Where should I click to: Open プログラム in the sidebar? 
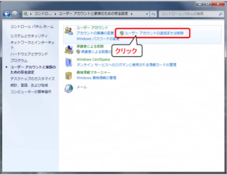19,60
